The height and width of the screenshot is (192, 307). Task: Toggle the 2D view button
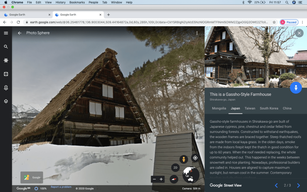point(175,168)
